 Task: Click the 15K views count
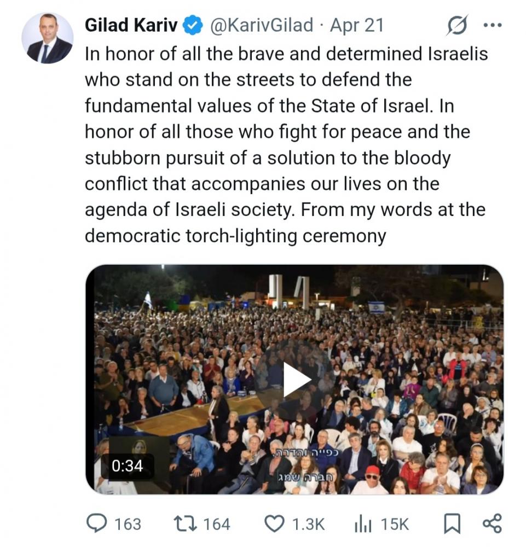[395, 524]
